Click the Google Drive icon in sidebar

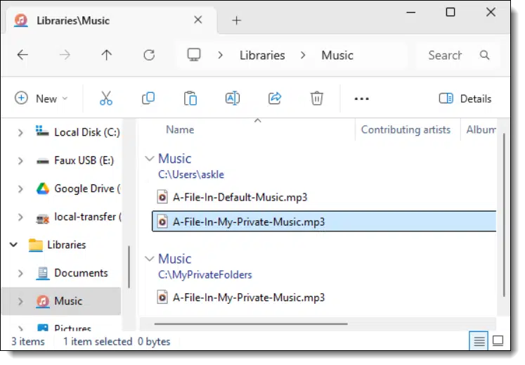coord(43,188)
